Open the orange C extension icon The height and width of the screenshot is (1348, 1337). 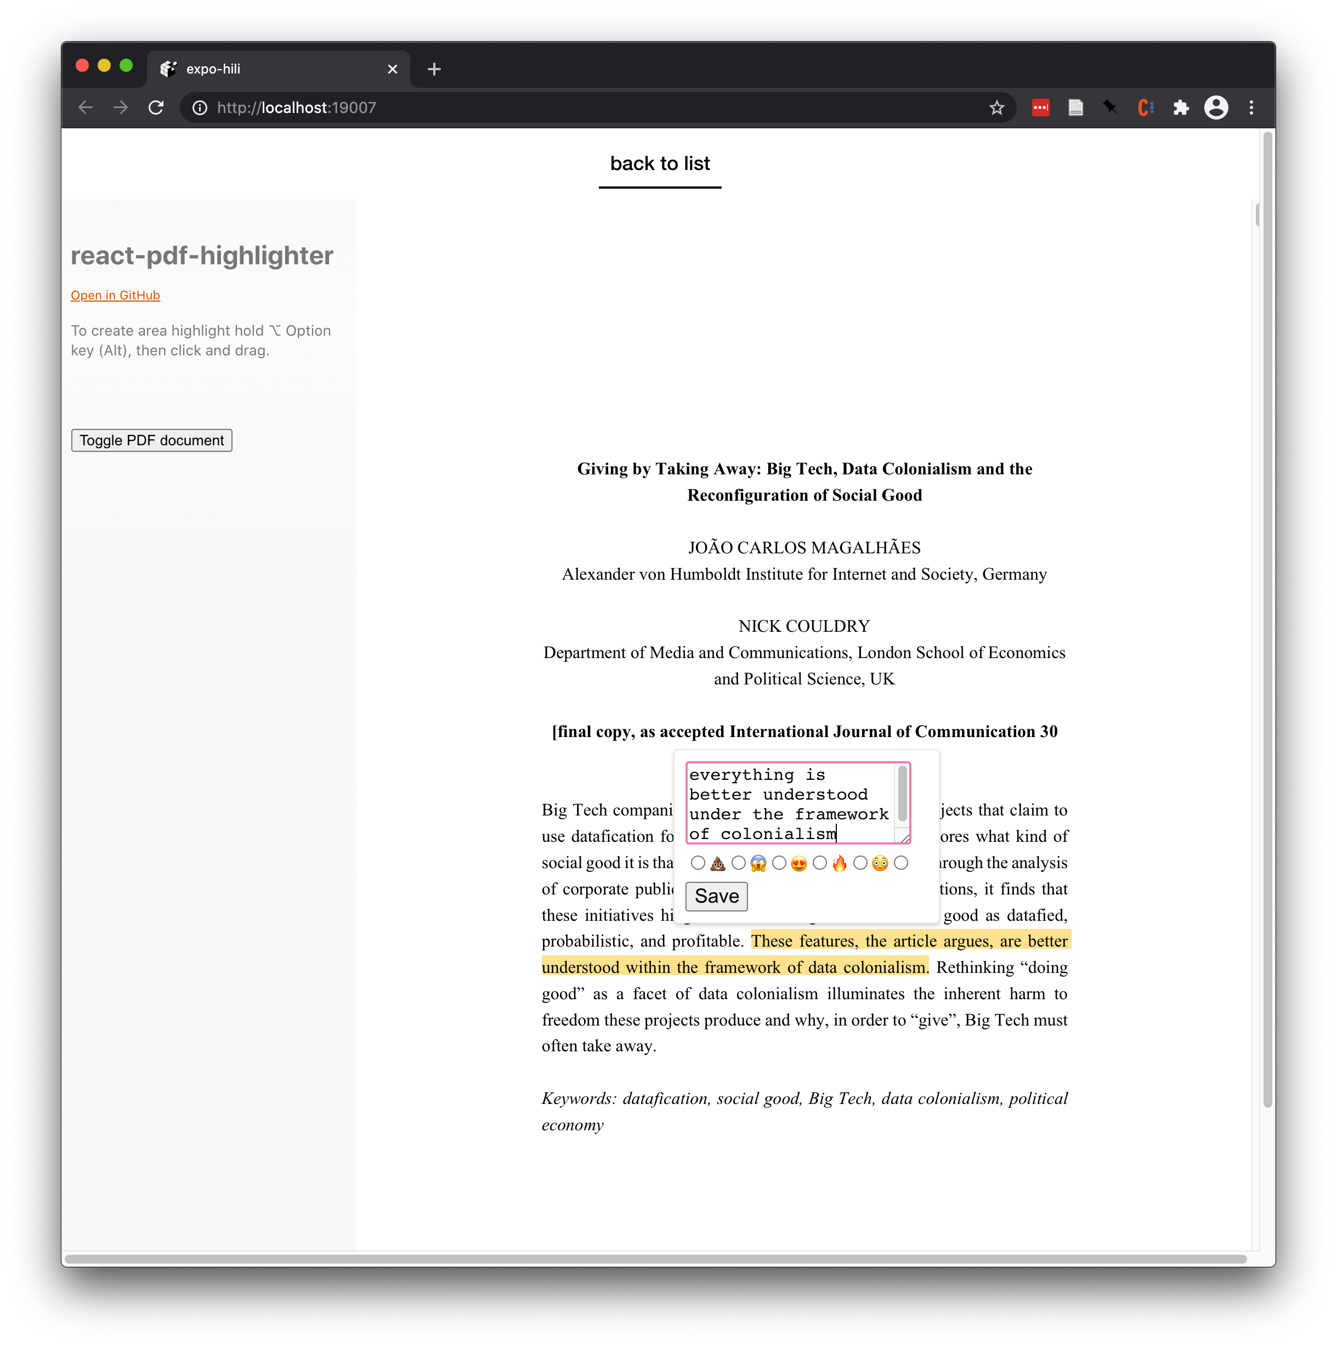(x=1145, y=107)
